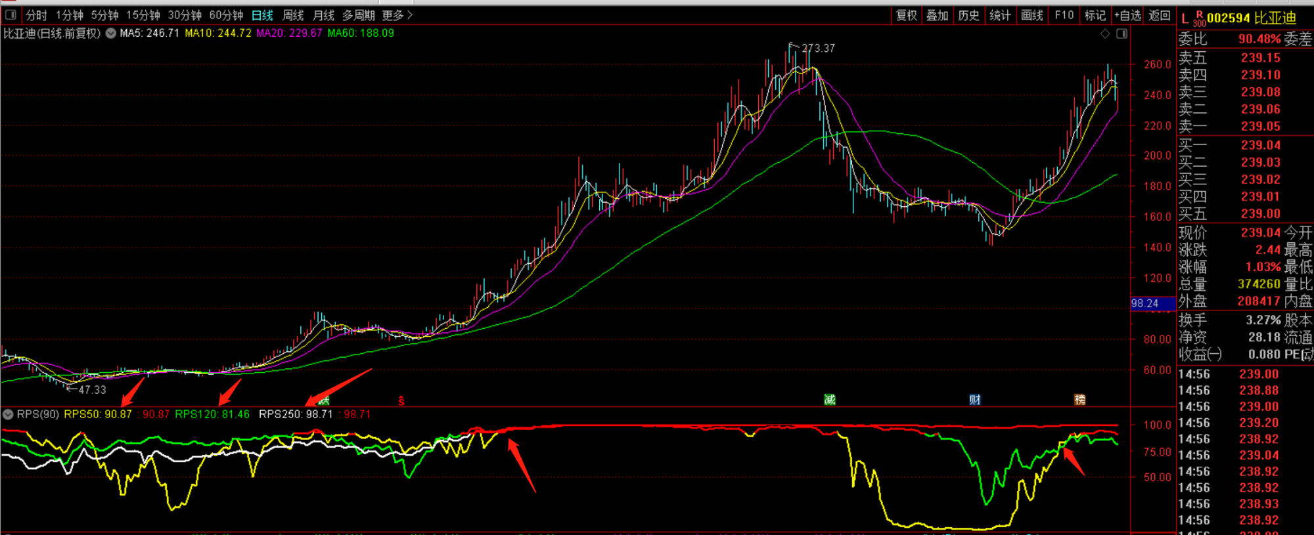Image resolution: width=1314 pixels, height=535 pixels.
Task: Toggle the left side panel icon
Action: coord(11,14)
